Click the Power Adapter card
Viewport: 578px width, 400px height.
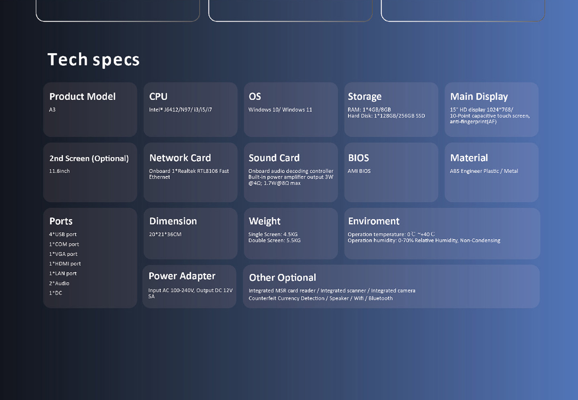coord(189,286)
